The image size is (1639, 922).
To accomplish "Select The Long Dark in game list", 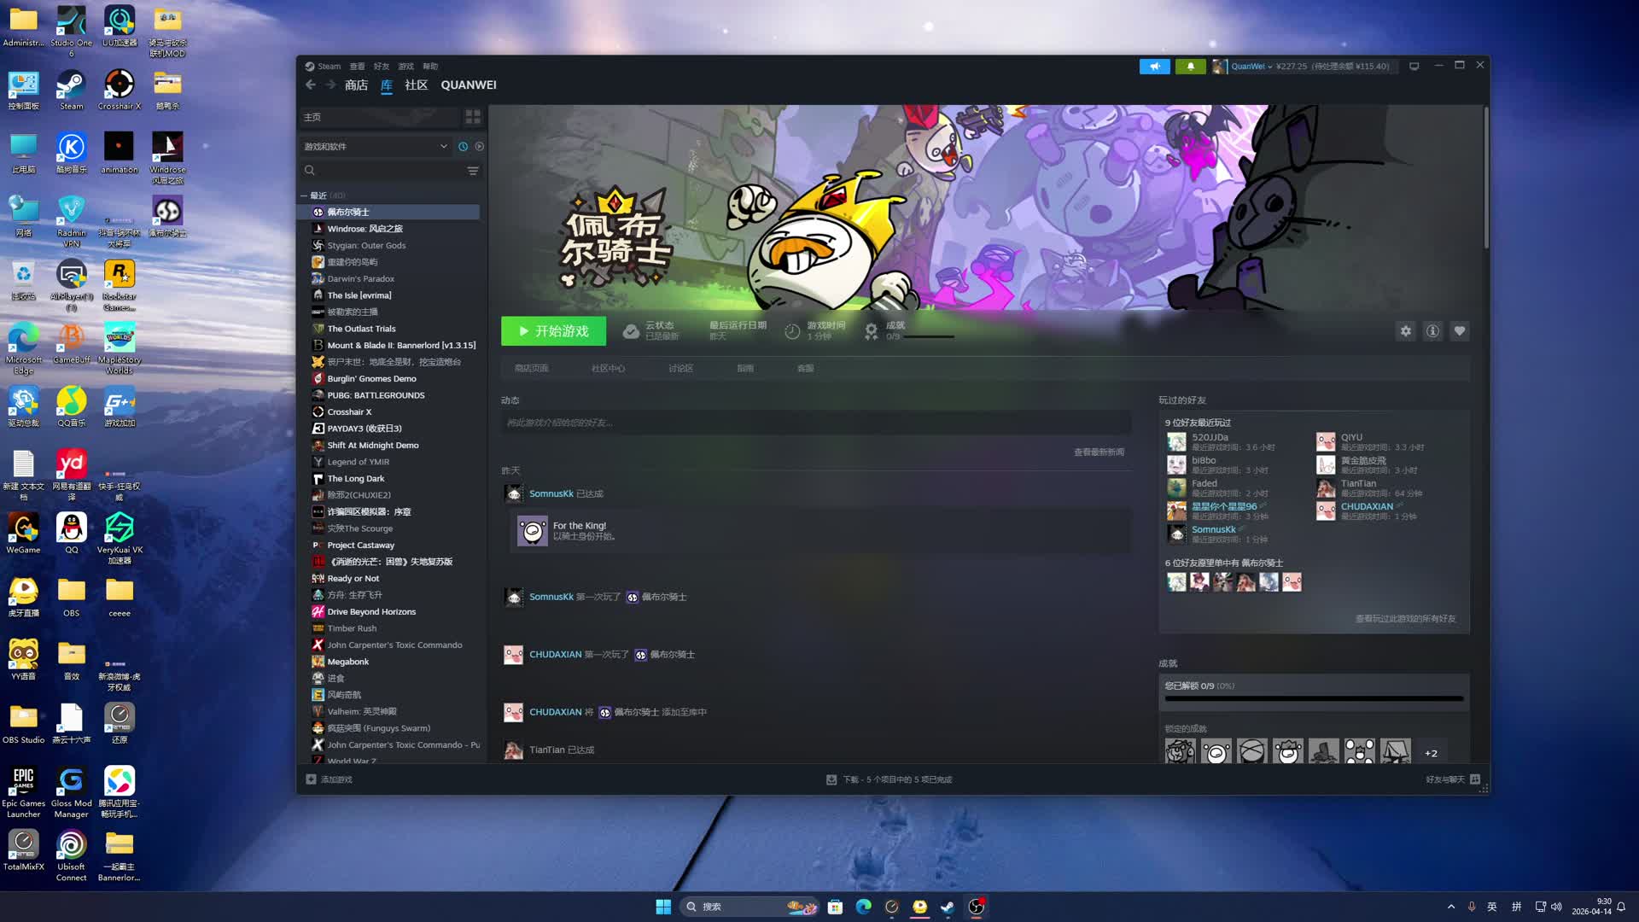I will (x=356, y=479).
